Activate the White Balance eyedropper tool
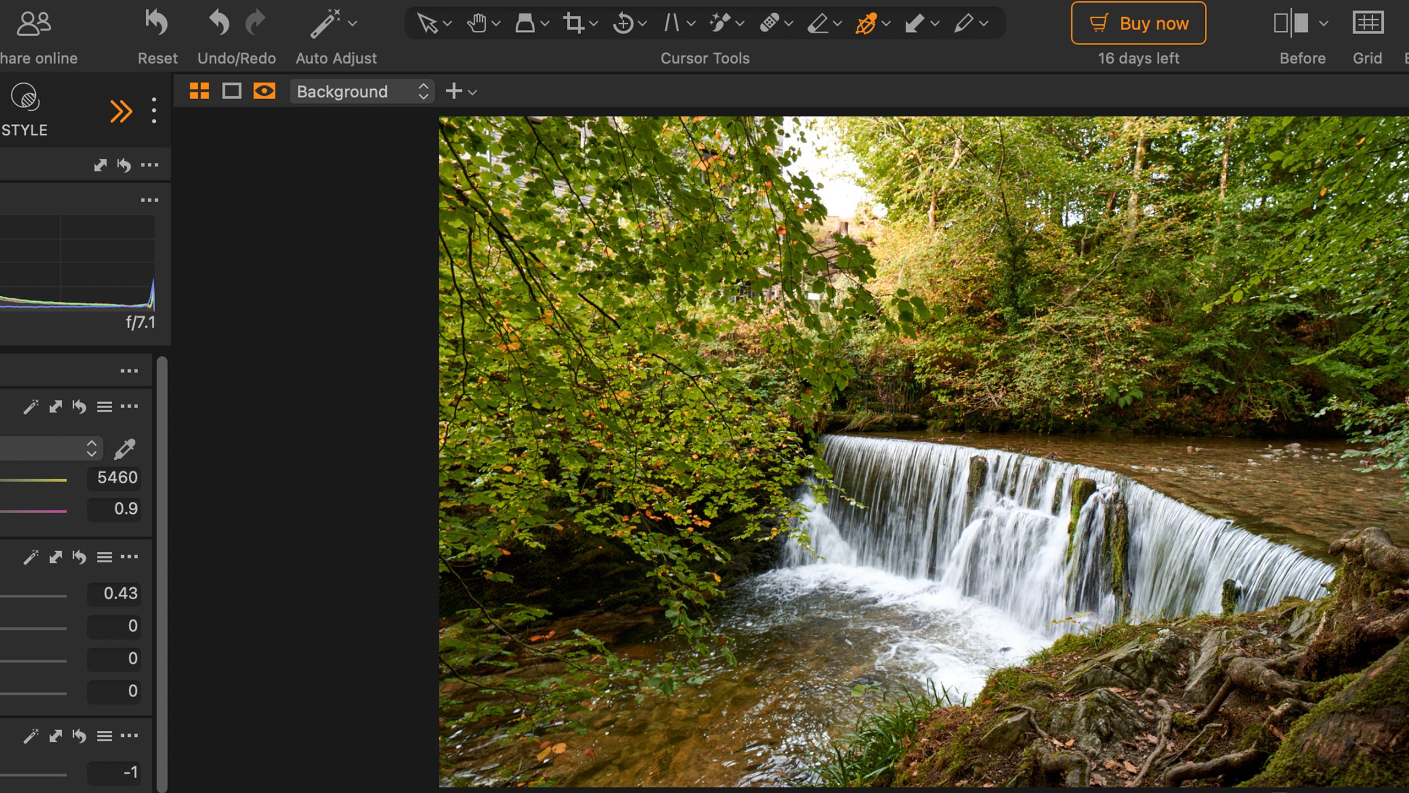Image resolution: width=1409 pixels, height=793 pixels. [x=867, y=22]
